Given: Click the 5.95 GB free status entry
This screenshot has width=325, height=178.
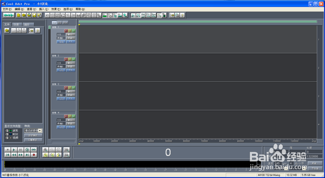Looking at the screenshot, I should 311,175.
